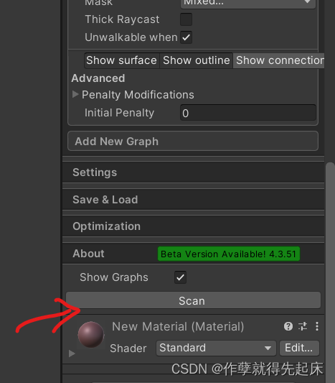
Task: Open the material presets slider icon
Action: (303, 326)
